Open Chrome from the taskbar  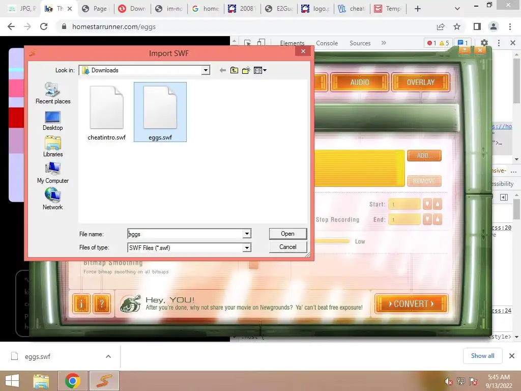click(x=73, y=381)
